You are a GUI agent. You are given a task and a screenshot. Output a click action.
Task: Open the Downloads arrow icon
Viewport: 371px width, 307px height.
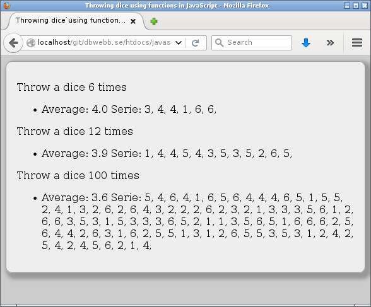tap(306, 43)
